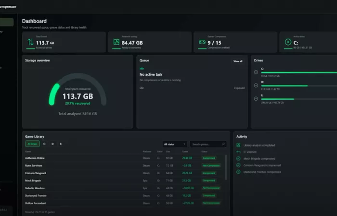Click View all in the Queue panel
Image resolution: width=337 pixels, height=216 pixels.
[x=238, y=61]
